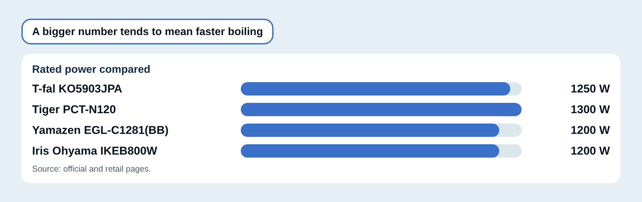Viewport: 642px width, 202px height.
Task: Click the Yamazen EGL-C1281(BB) label
Action: [100, 130]
